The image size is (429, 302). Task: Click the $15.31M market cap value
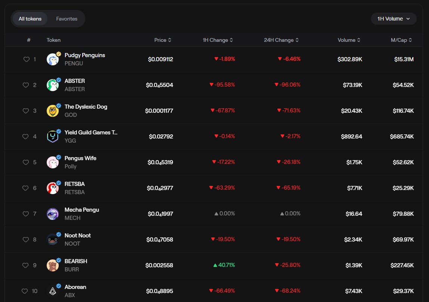[404, 59]
